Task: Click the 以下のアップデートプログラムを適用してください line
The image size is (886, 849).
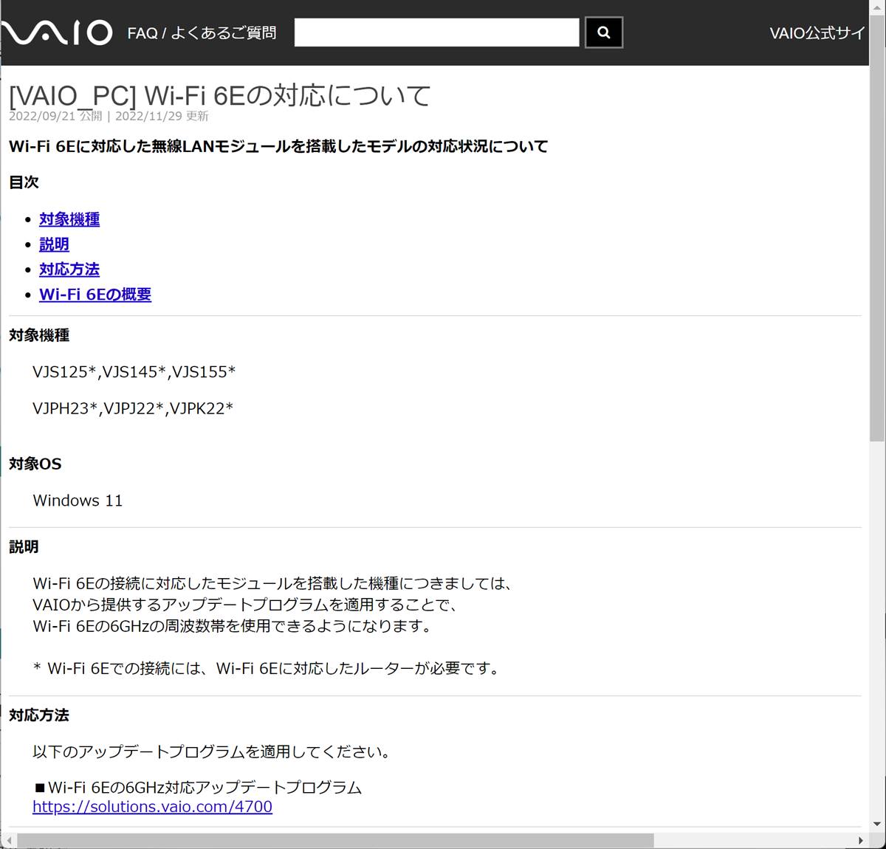Action: coord(212,752)
